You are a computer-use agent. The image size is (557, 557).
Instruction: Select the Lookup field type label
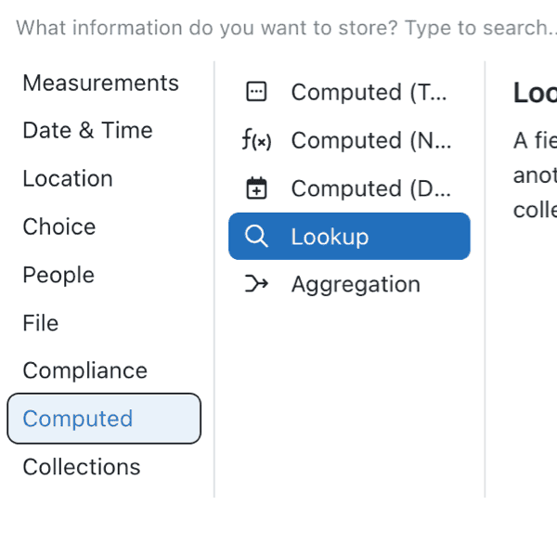point(330,237)
